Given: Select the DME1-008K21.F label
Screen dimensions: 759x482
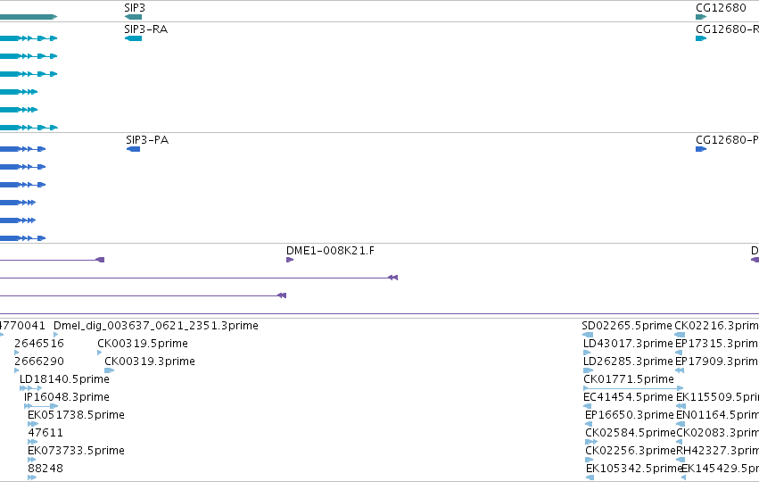Looking at the screenshot, I should [330, 251].
